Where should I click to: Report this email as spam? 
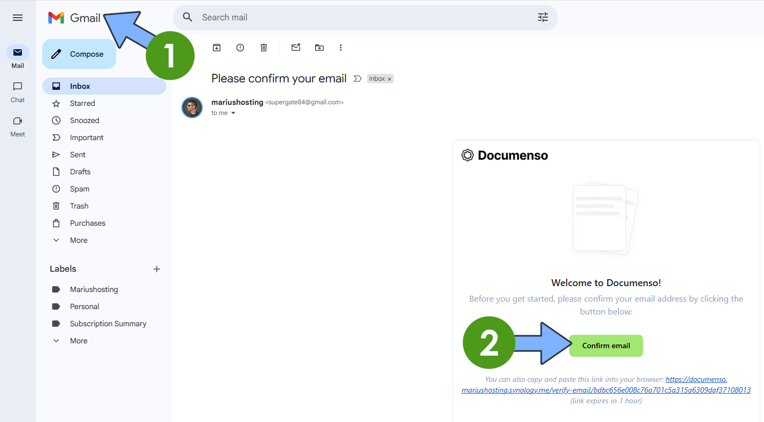point(240,48)
